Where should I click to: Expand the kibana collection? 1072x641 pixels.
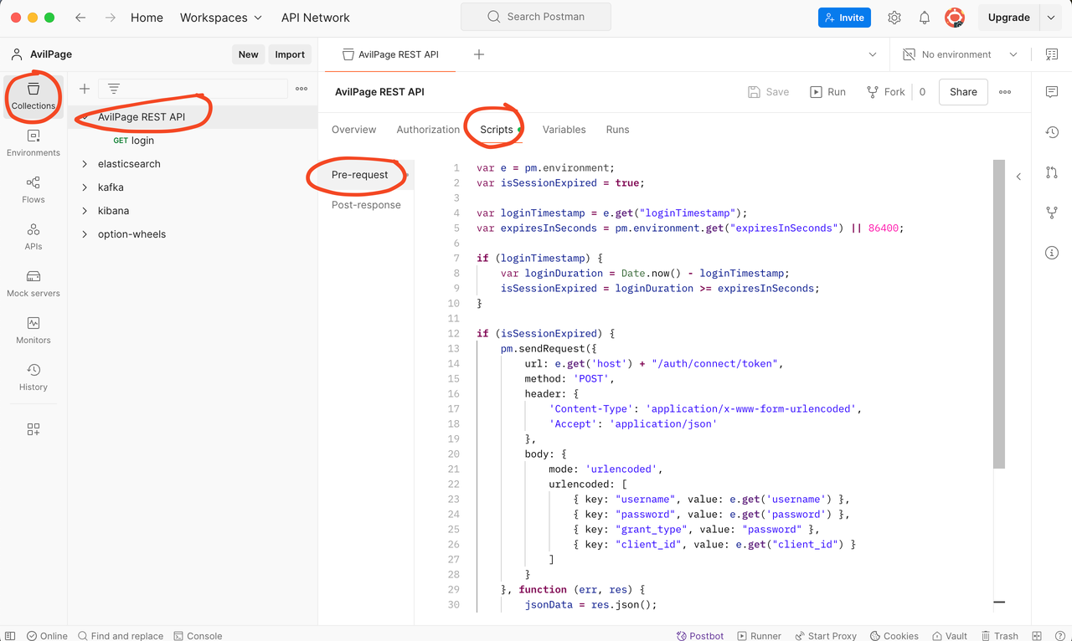tap(85, 211)
